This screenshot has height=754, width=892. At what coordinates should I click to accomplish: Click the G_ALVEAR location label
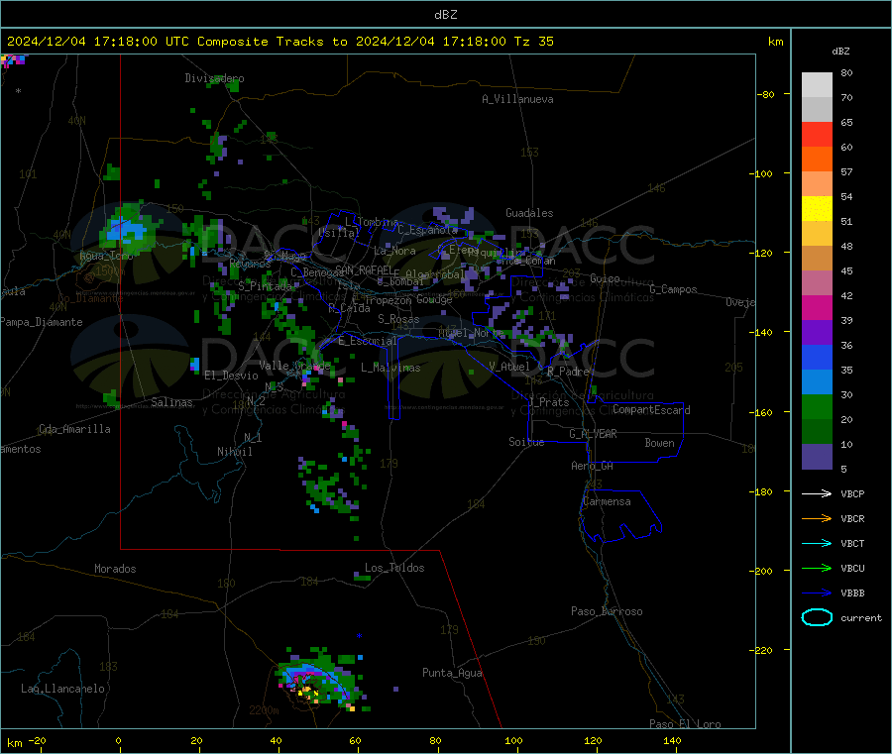[593, 434]
